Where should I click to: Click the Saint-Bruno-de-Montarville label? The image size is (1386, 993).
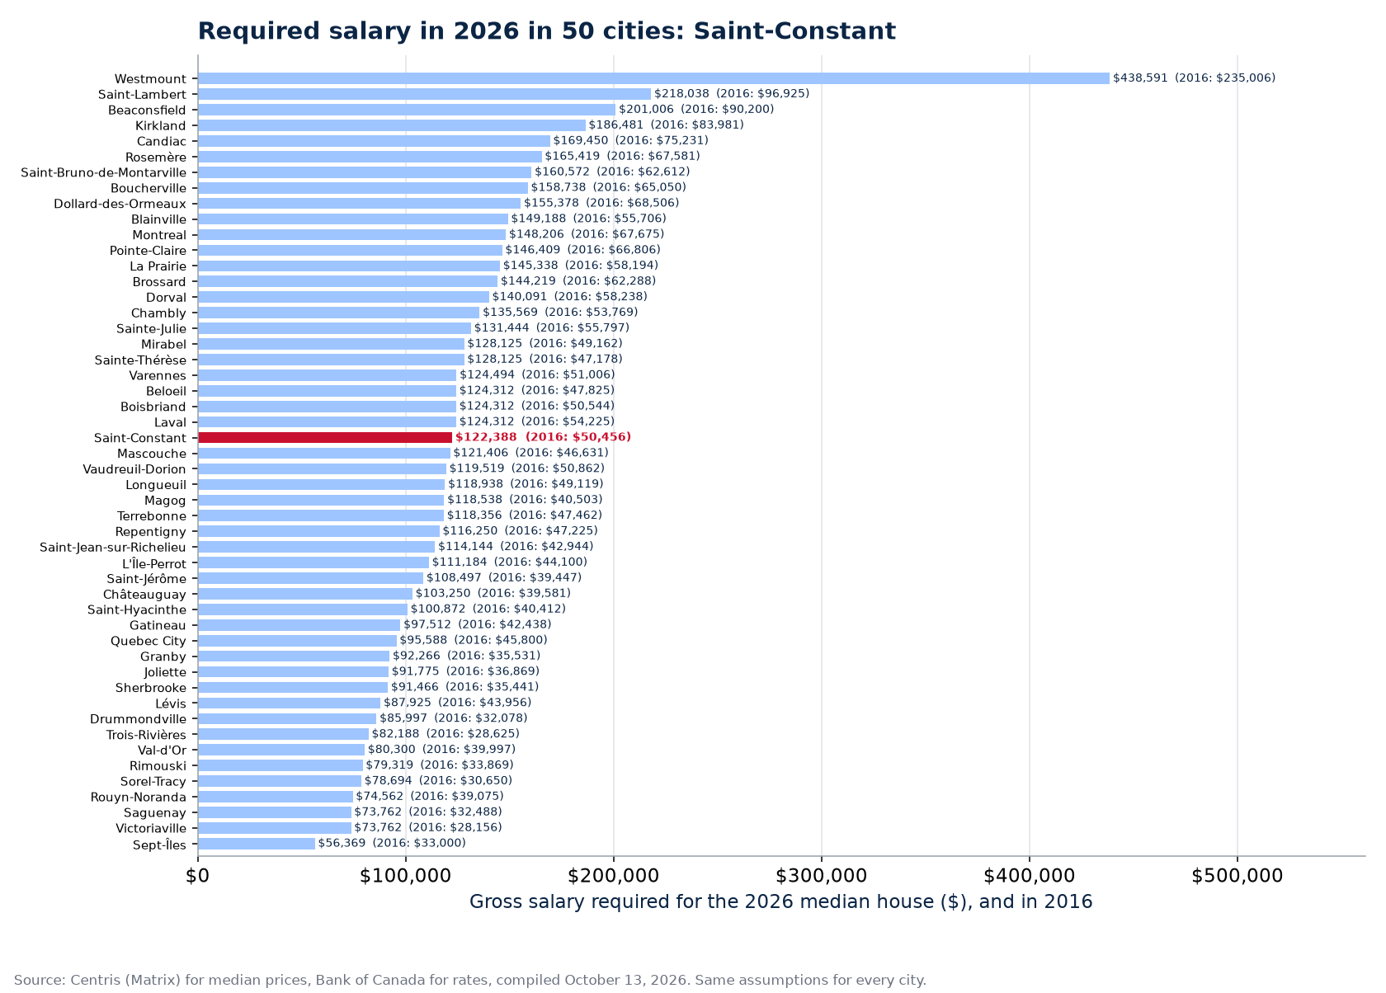104,173
